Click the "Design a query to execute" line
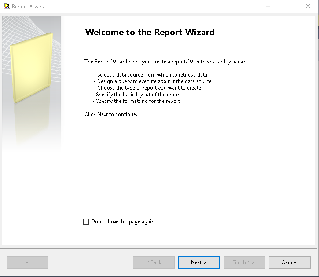Screen dimensions: 319x277 (x=152, y=81)
